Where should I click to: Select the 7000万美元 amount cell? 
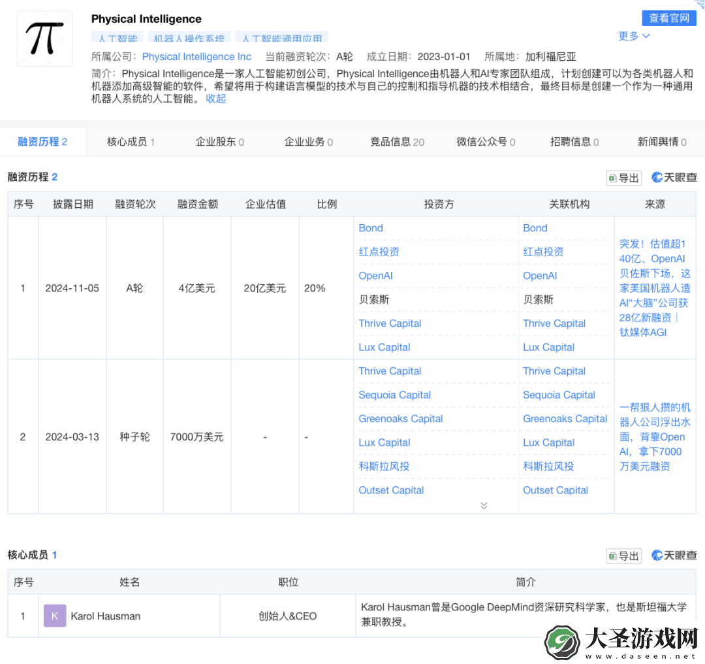coord(197,437)
